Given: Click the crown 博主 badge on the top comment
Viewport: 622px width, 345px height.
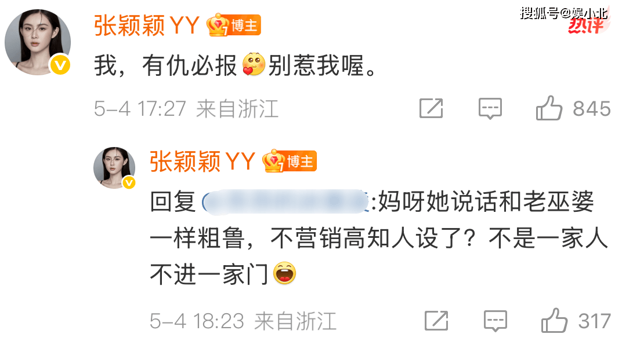Looking at the screenshot, I should [234, 25].
